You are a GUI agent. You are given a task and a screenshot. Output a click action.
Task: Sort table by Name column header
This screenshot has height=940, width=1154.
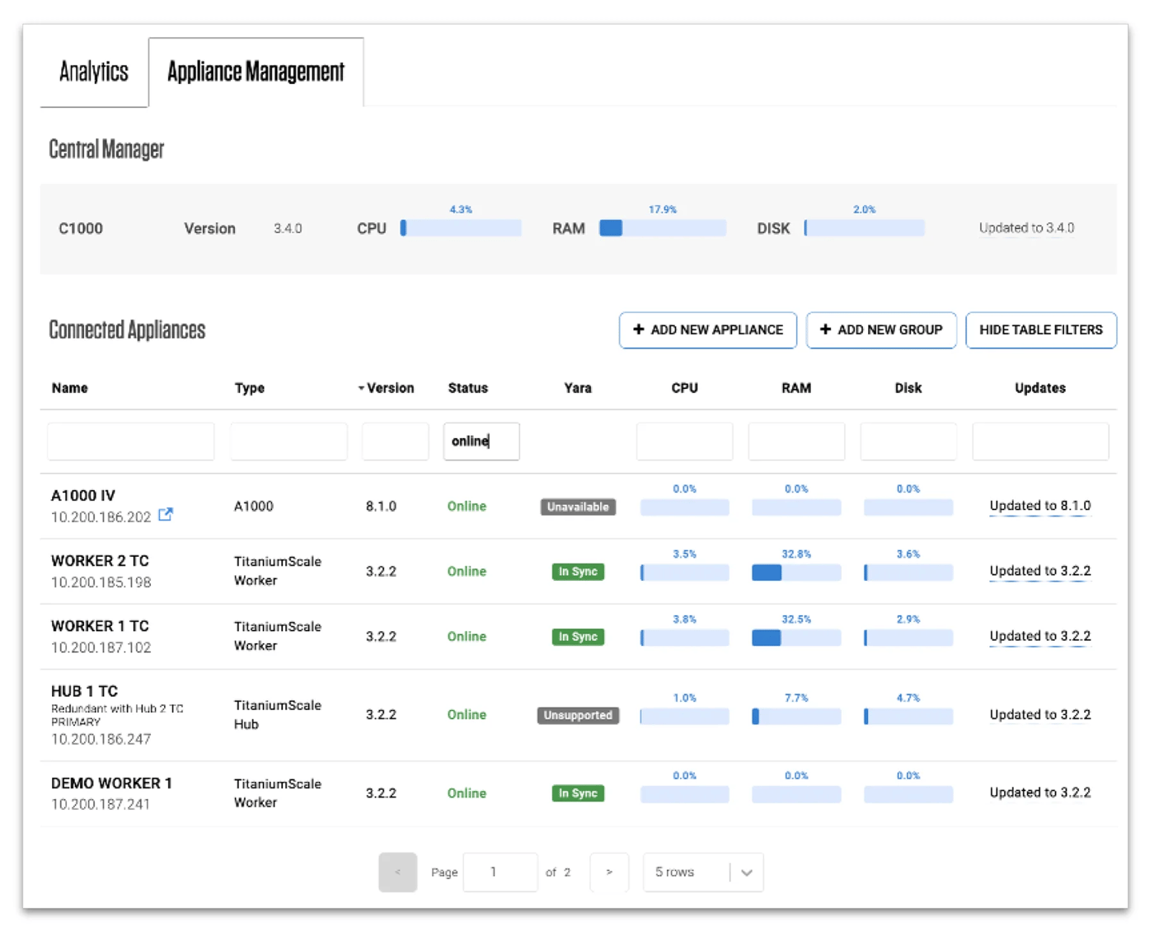coord(70,388)
